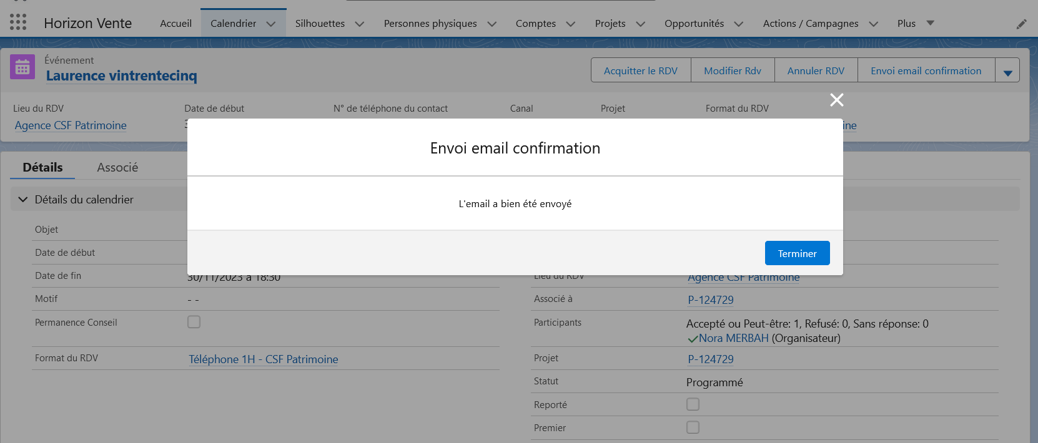Switch to the Associé tab
1038x443 pixels.
pyautogui.click(x=117, y=167)
